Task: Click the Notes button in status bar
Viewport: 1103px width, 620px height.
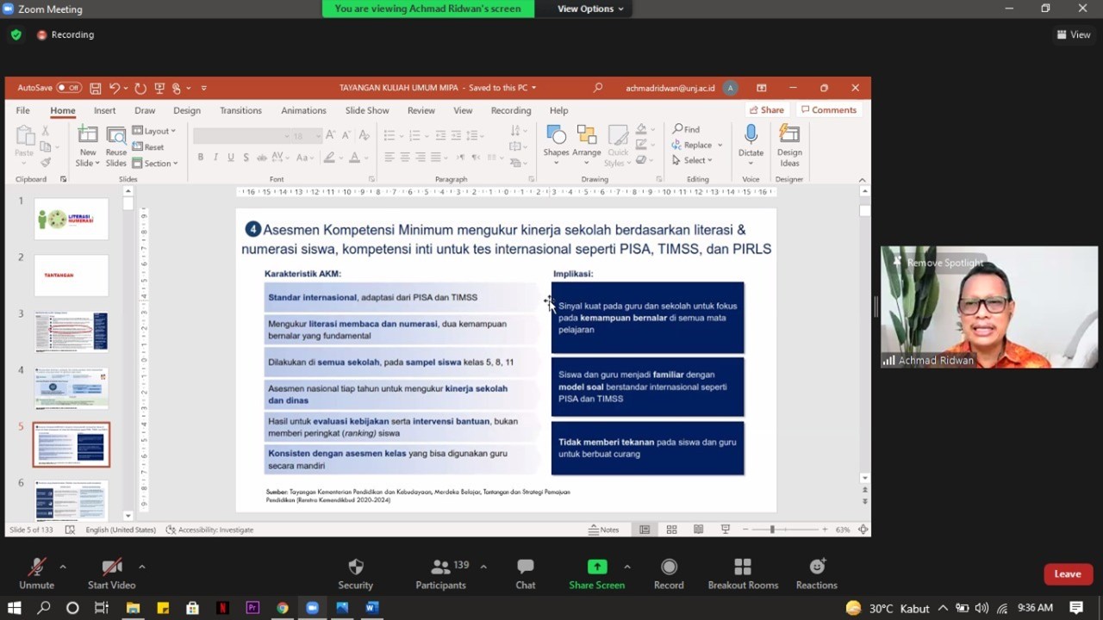Action: click(604, 530)
